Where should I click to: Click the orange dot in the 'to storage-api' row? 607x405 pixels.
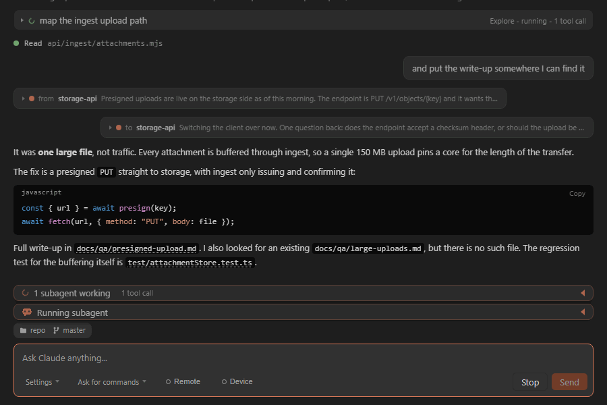click(119, 128)
